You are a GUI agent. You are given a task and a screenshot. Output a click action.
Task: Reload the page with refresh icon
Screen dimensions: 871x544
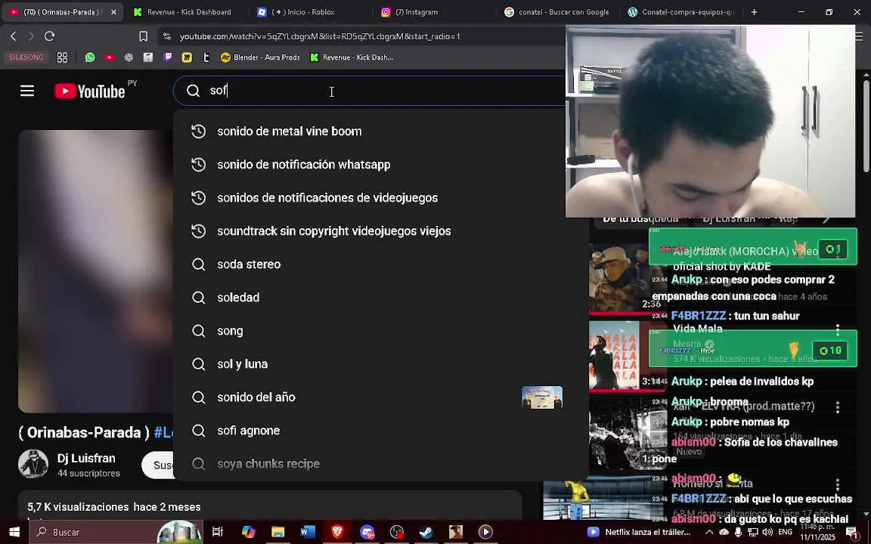click(49, 36)
